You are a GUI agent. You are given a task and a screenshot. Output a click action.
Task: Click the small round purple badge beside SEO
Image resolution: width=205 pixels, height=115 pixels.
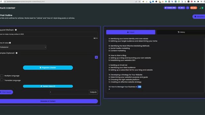pyautogui.click(x=188, y=8)
